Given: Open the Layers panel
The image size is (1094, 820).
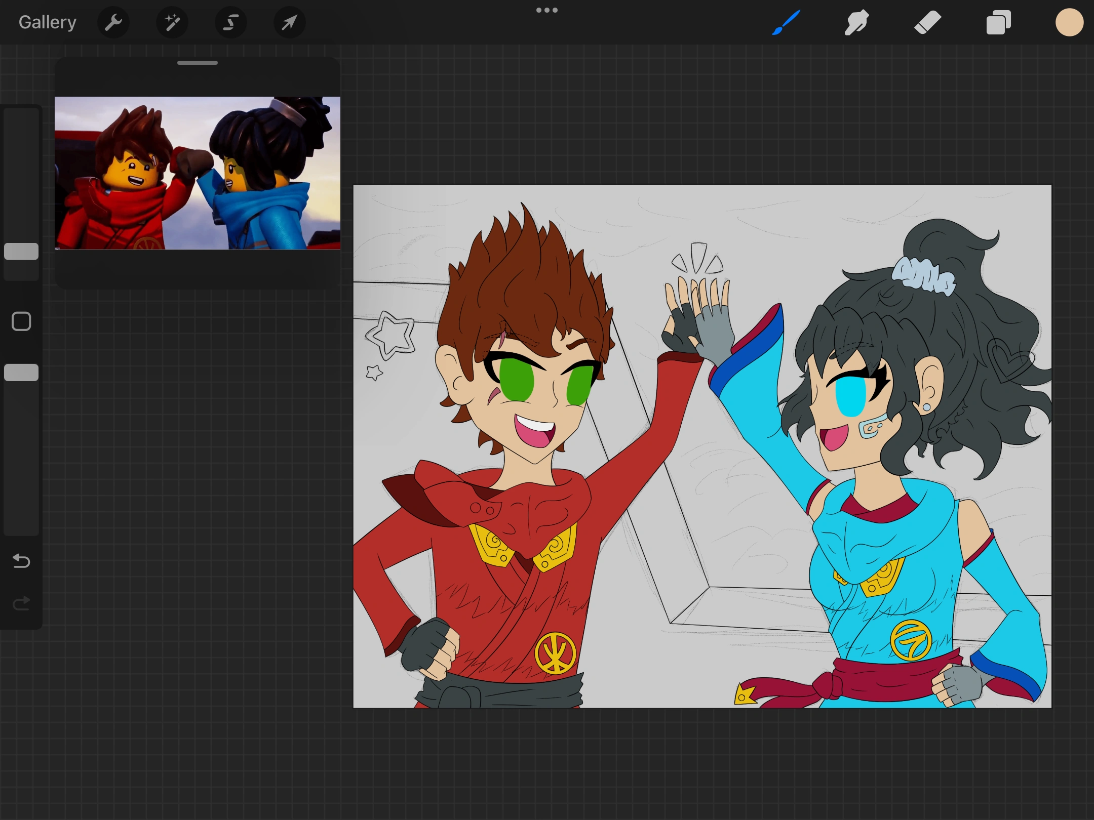Looking at the screenshot, I should tap(998, 22).
